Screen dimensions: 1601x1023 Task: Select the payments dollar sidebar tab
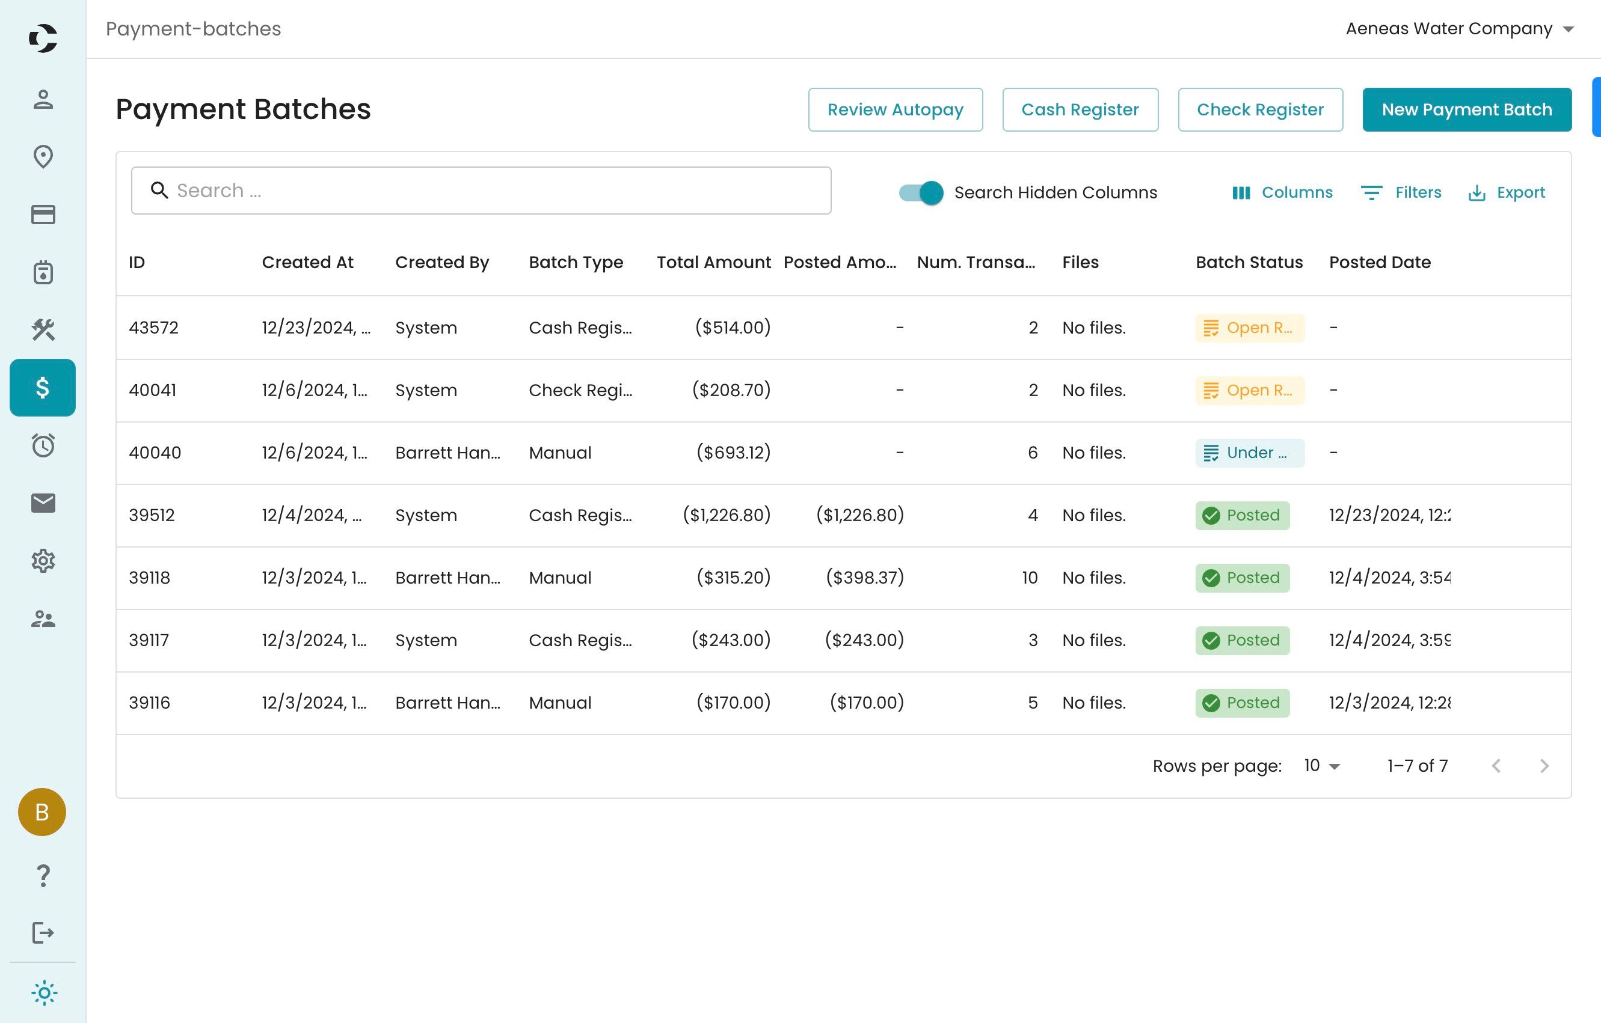tap(43, 387)
